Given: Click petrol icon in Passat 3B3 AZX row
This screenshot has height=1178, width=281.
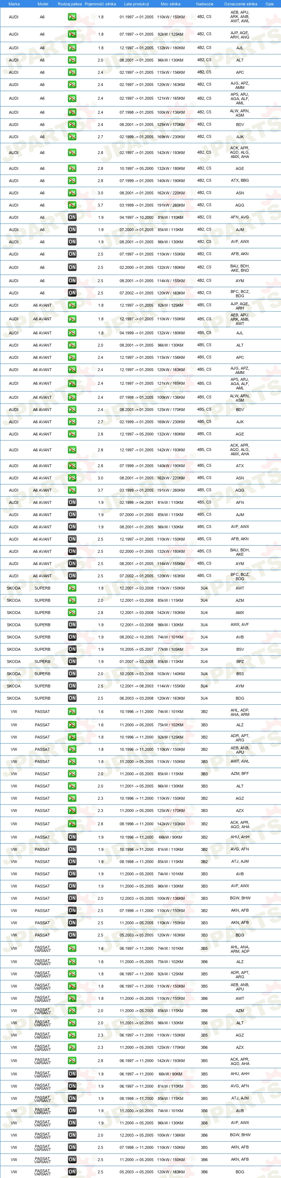Looking at the screenshot, I should pos(72,810).
